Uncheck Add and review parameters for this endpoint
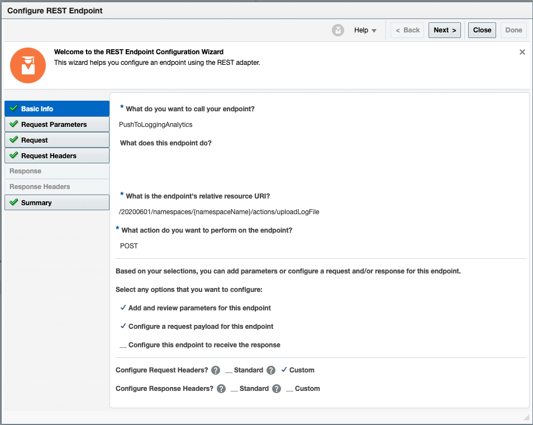Viewport: 533px width, 425px height. coord(123,308)
